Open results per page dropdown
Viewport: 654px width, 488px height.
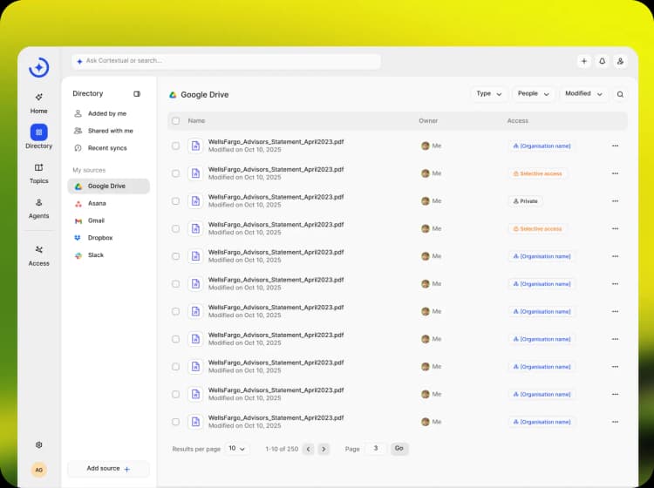click(236, 449)
